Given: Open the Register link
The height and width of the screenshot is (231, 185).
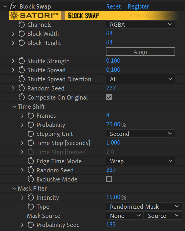Looking at the screenshot, I should coord(138,6).
